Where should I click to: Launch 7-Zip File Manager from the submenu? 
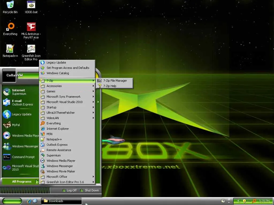pyautogui.click(x=115, y=81)
